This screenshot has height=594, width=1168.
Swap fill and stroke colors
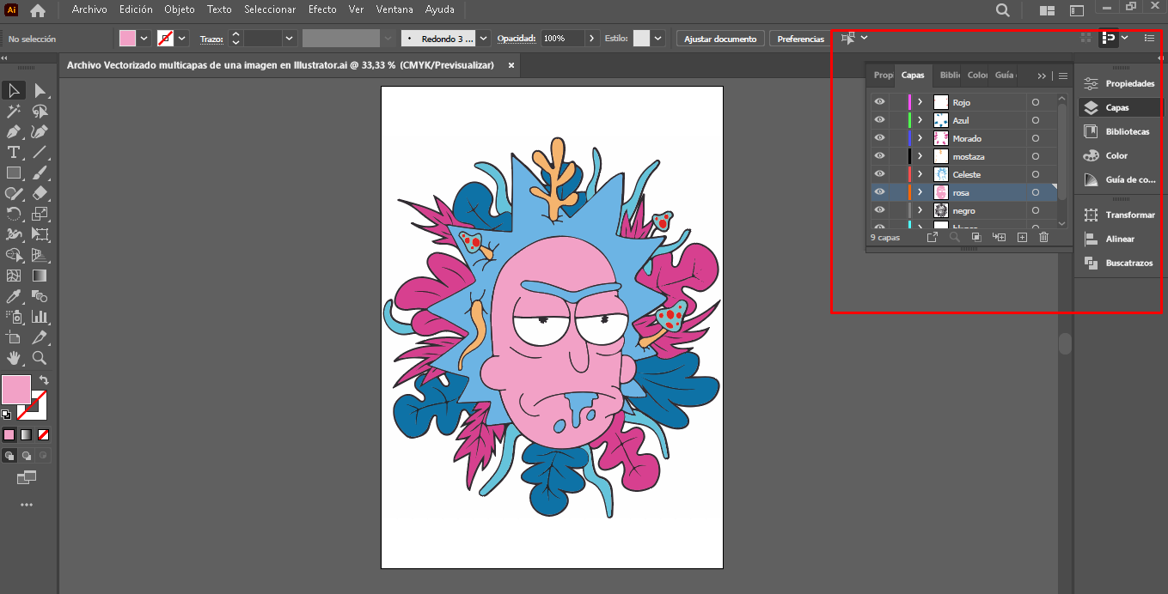[44, 379]
